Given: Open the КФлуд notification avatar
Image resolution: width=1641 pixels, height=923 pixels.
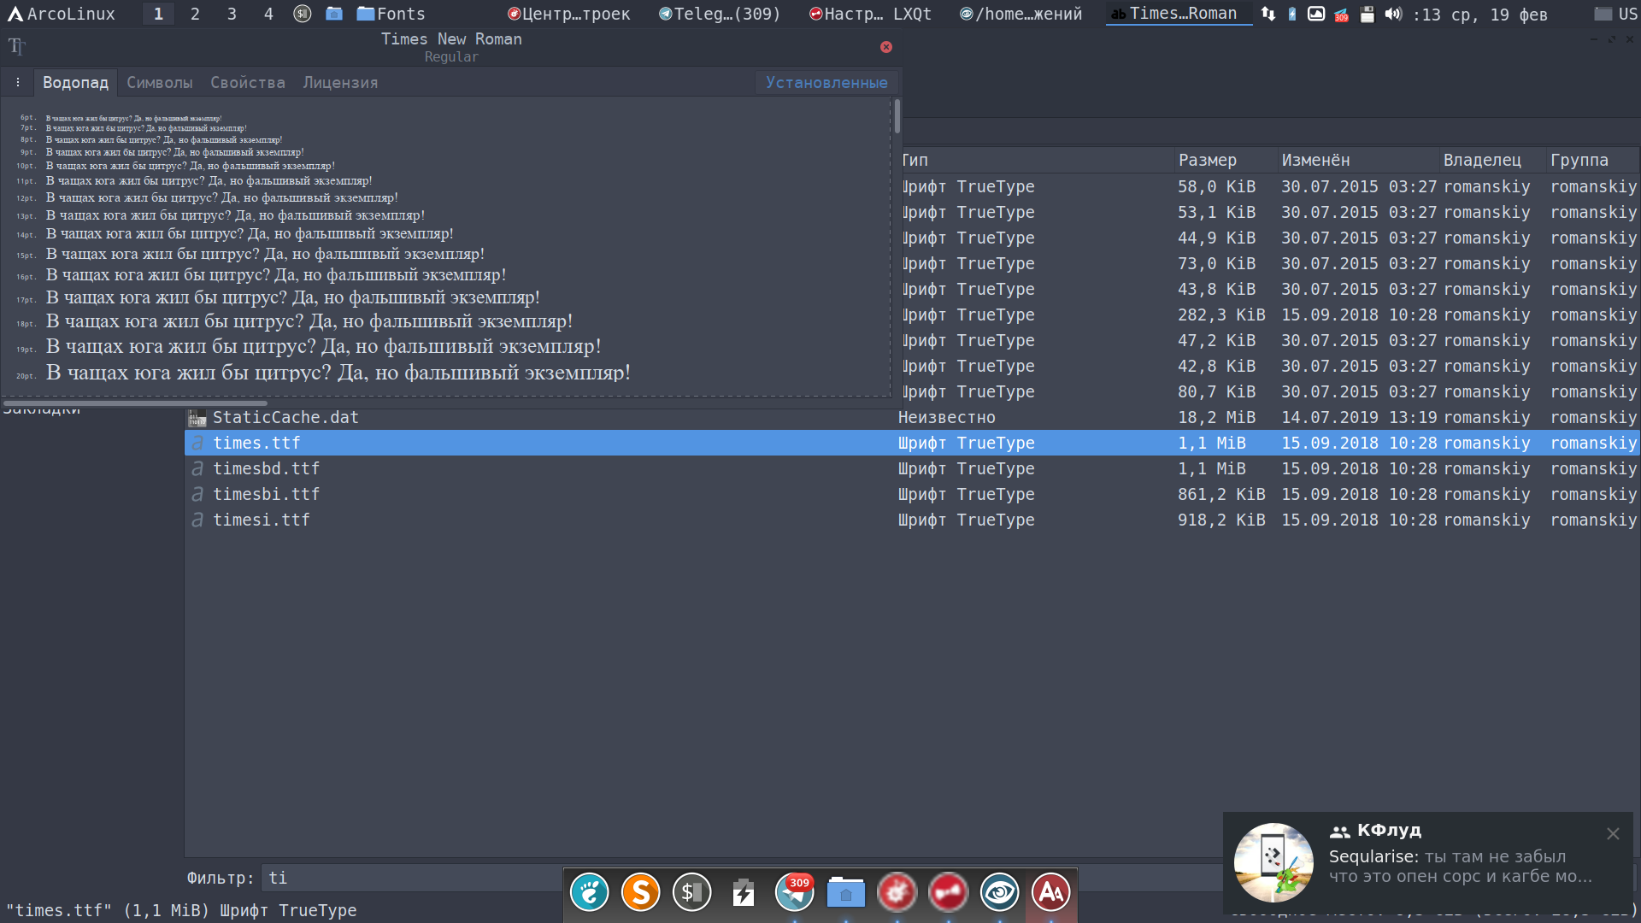Looking at the screenshot, I should [x=1273, y=863].
